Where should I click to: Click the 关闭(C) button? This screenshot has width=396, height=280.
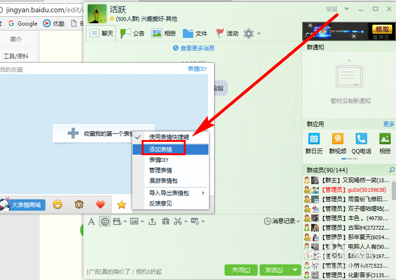[x=241, y=270]
